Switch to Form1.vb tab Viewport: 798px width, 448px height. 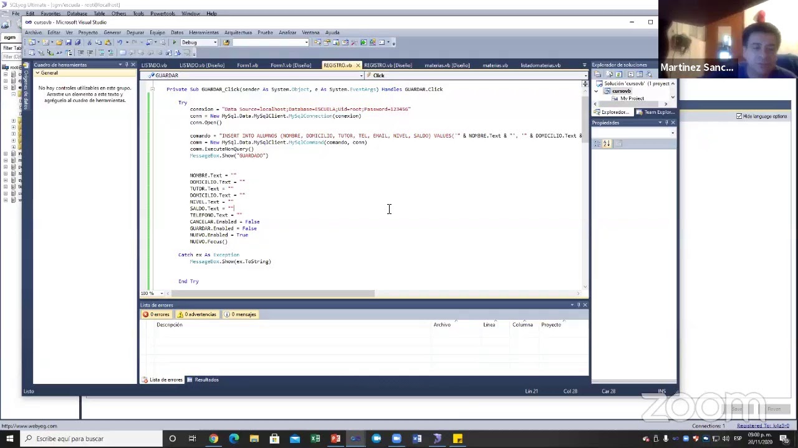point(247,65)
